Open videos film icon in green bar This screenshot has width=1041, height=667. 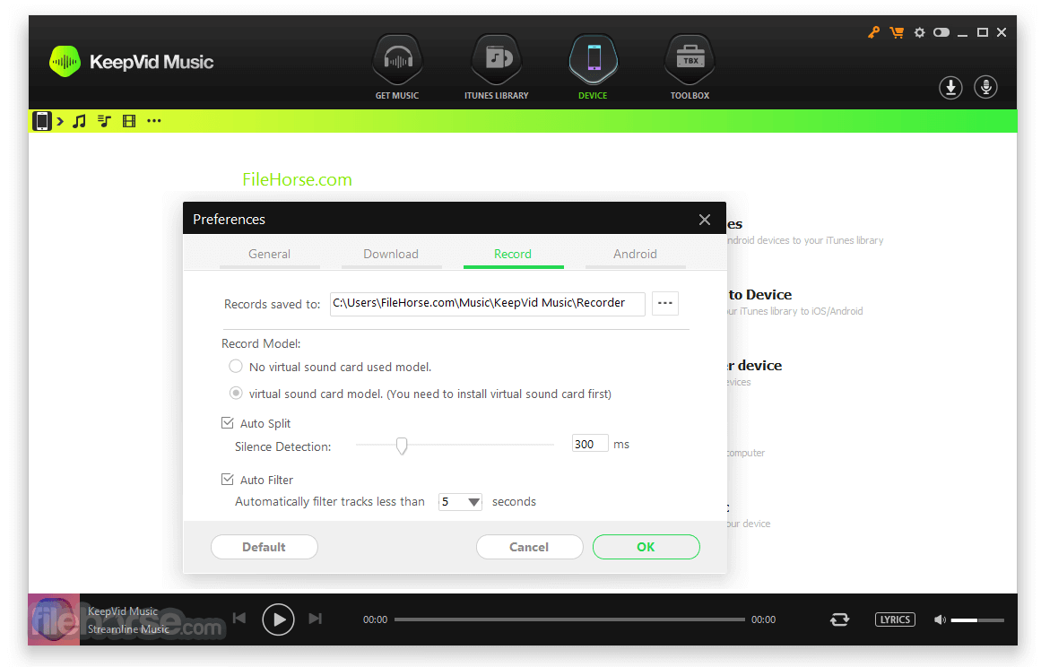(129, 121)
